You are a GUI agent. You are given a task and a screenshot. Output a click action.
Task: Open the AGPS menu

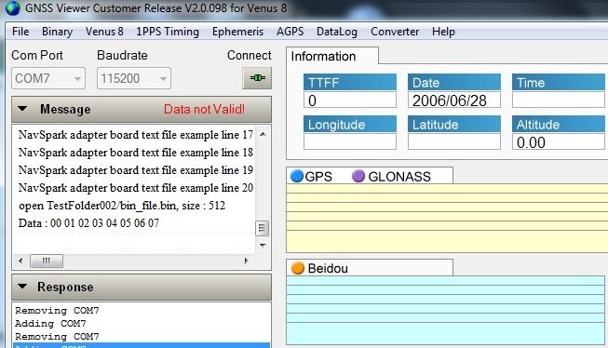pos(290,32)
